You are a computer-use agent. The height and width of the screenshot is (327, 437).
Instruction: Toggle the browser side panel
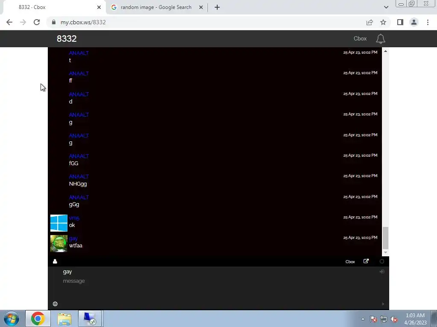click(x=400, y=22)
